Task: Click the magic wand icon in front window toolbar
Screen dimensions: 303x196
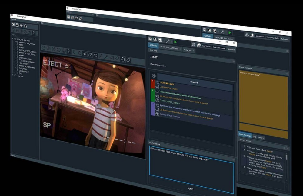Action: 168,41
